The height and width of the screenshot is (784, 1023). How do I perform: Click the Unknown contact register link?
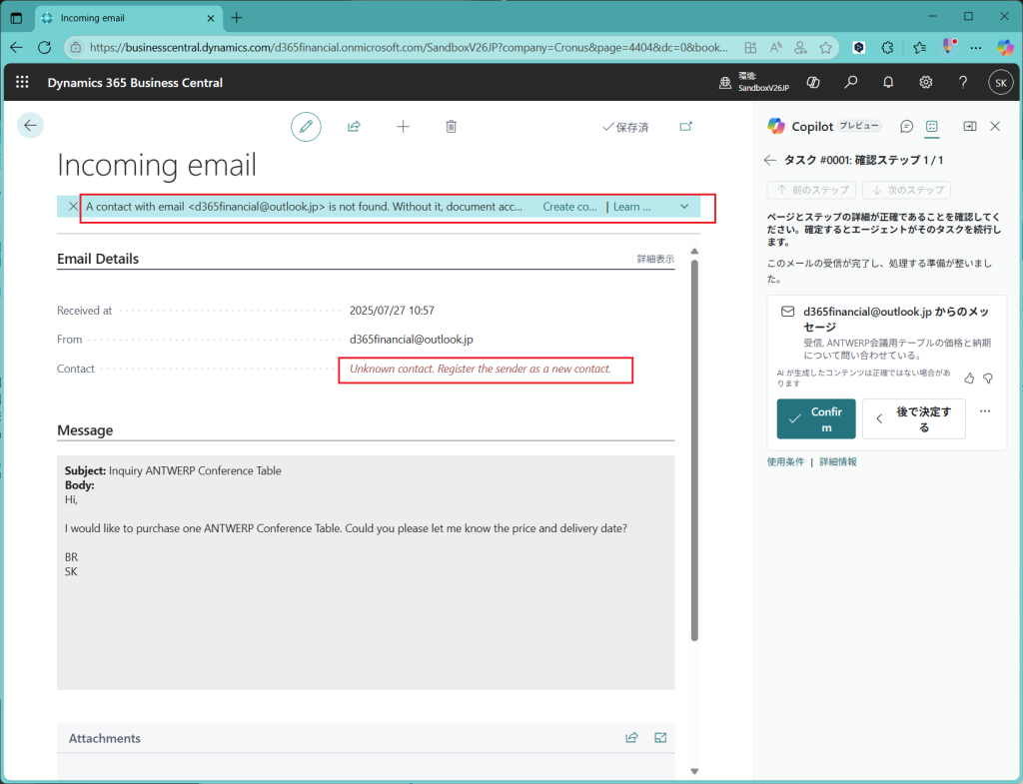pos(481,369)
